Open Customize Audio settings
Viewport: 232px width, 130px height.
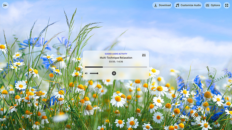coord(188,5)
